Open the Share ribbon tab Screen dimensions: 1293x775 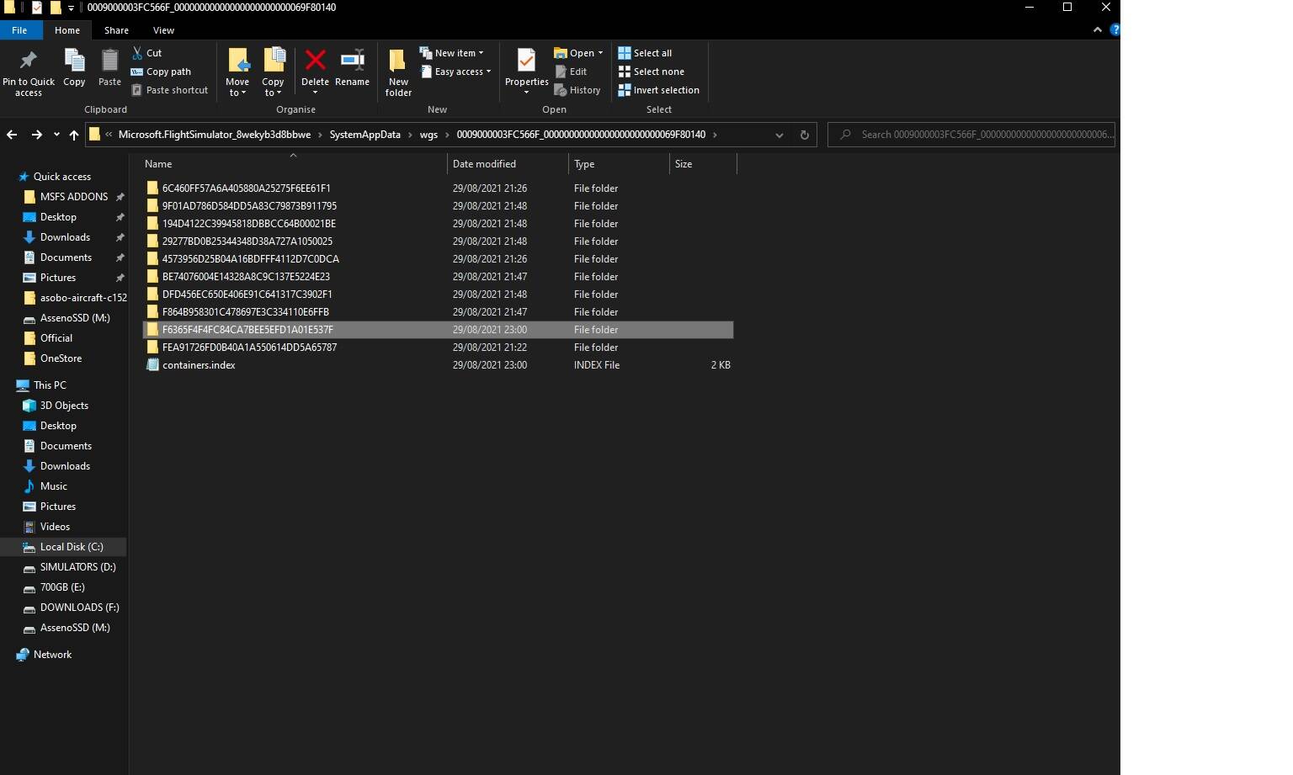tap(116, 30)
